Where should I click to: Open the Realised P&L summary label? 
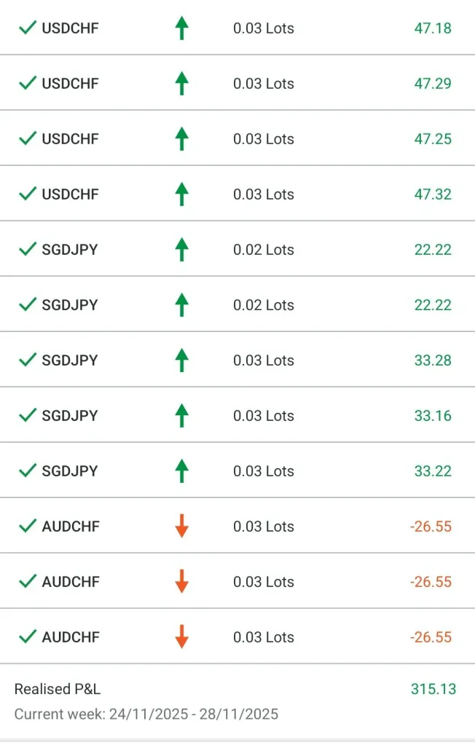click(x=57, y=689)
